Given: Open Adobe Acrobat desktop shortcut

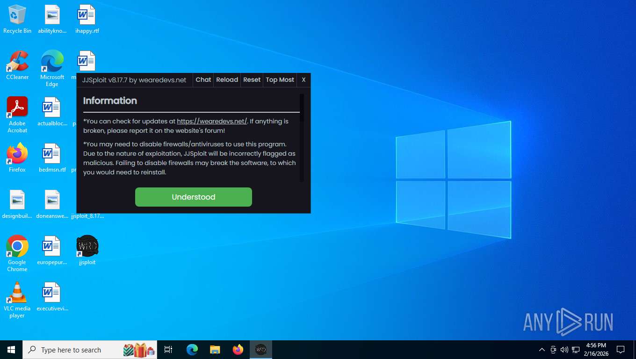Looking at the screenshot, I should coord(17,115).
